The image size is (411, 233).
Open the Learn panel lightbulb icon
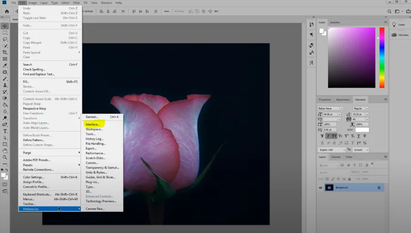click(394, 25)
